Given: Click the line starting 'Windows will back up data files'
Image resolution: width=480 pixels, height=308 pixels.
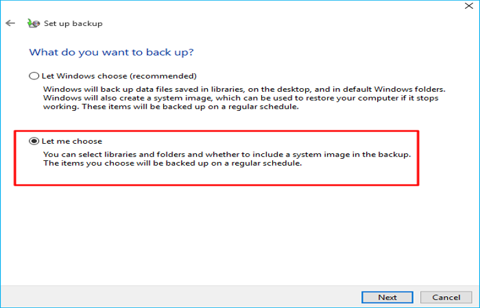Looking at the screenshot, I should click(x=243, y=90).
